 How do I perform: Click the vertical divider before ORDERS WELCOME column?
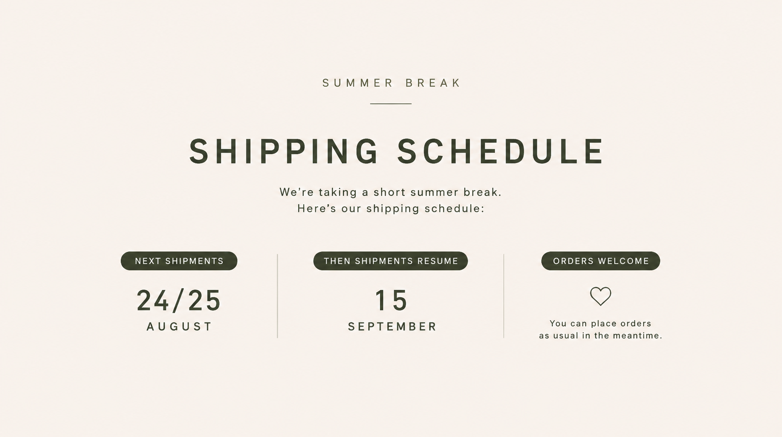point(504,296)
